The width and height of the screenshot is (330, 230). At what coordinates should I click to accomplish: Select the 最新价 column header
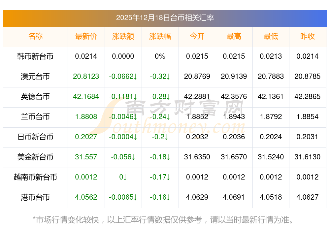pyautogui.click(x=86, y=36)
